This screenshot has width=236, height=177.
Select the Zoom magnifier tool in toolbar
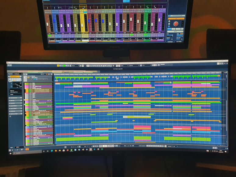pyautogui.click(x=102, y=66)
